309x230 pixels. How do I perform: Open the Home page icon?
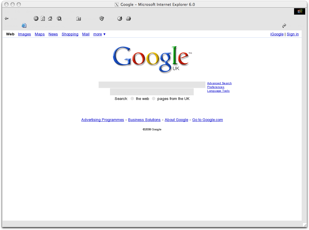pyautogui.click(x=50, y=18)
